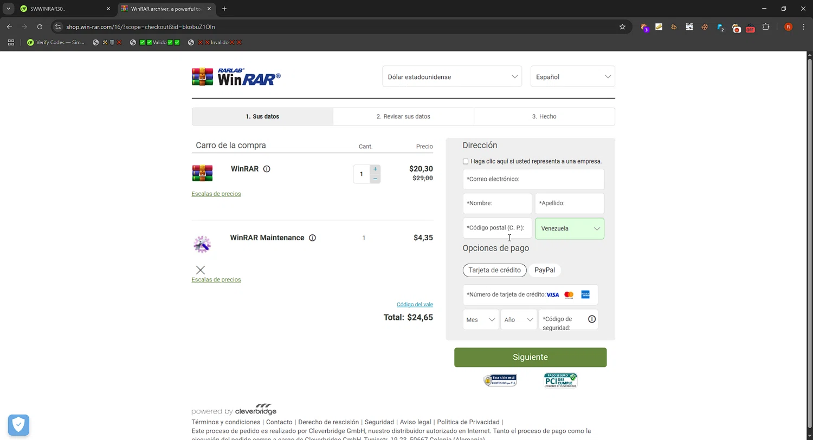Remove WinRAR Maintenance from the cart
This screenshot has height=440, width=813.
pos(201,270)
